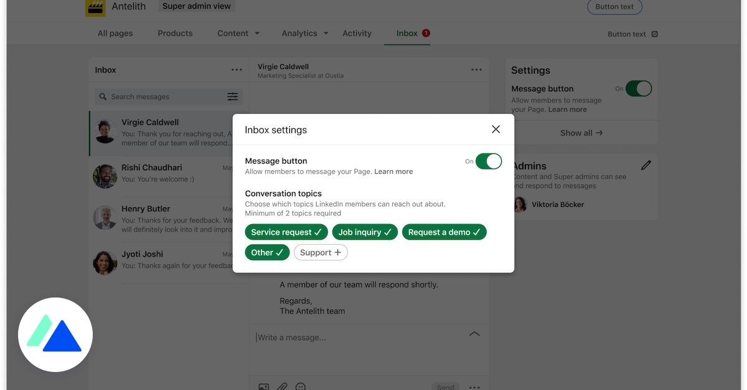The height and width of the screenshot is (390, 747).
Task: Click Virgie Caldwell's avatar photo
Action: click(x=105, y=132)
